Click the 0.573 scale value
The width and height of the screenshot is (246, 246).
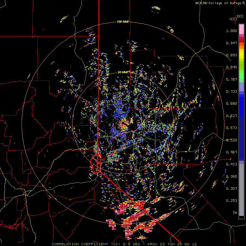pyautogui.click(x=232, y=128)
